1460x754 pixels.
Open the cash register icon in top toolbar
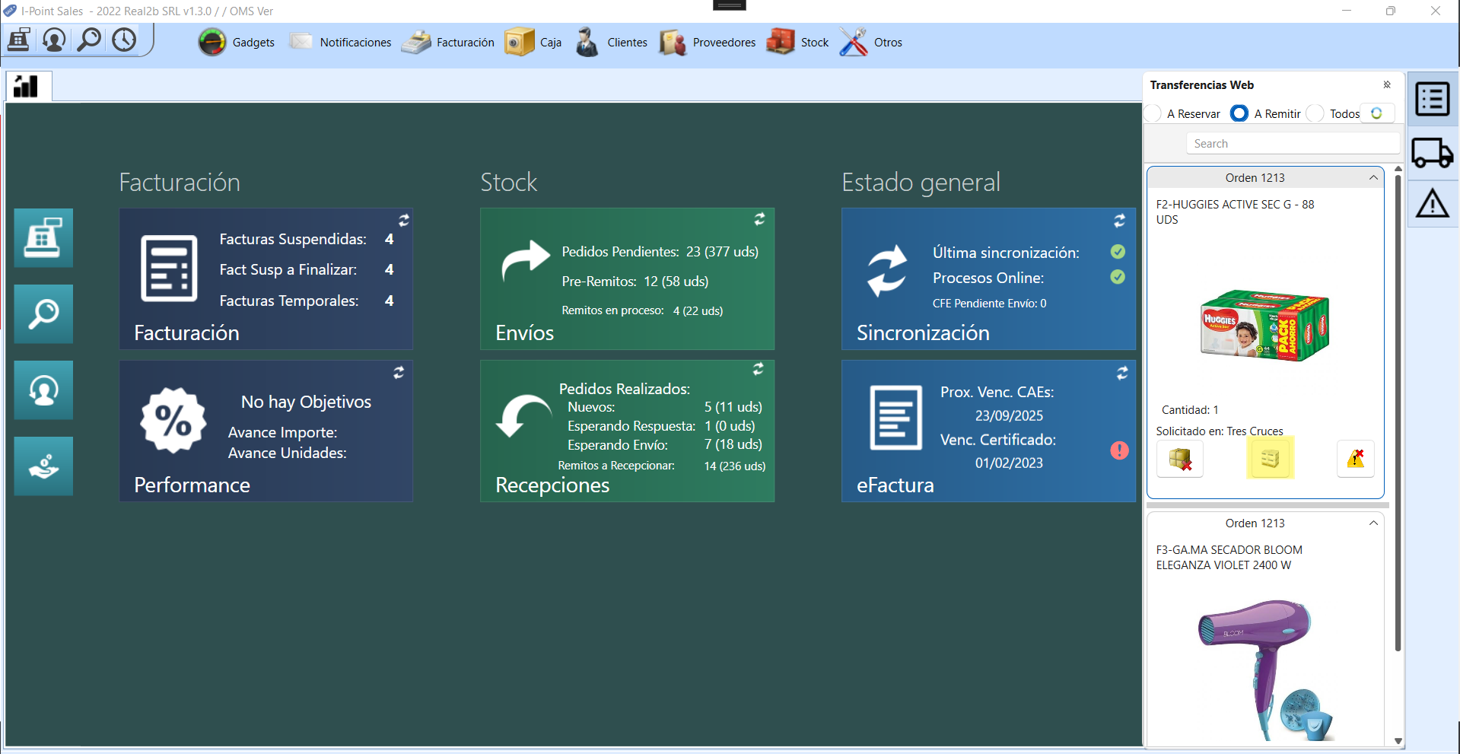[x=19, y=40]
